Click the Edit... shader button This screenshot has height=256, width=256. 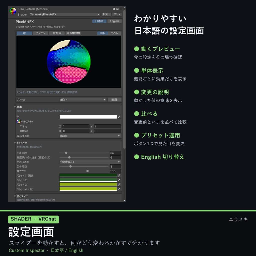pos(106,14)
